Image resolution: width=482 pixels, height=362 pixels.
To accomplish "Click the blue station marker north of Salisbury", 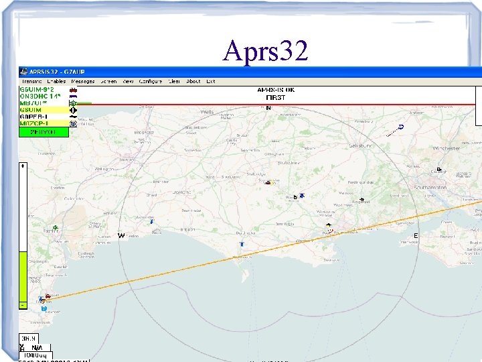I will (x=400, y=127).
